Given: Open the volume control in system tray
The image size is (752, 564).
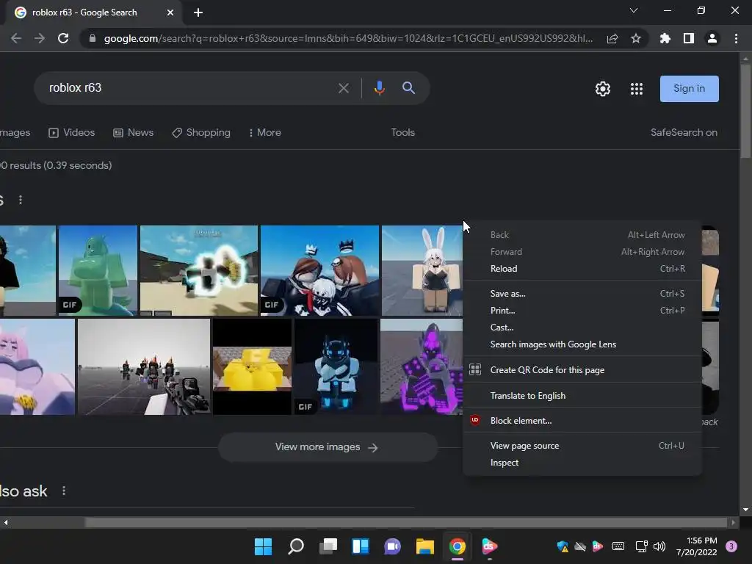Looking at the screenshot, I should [659, 546].
